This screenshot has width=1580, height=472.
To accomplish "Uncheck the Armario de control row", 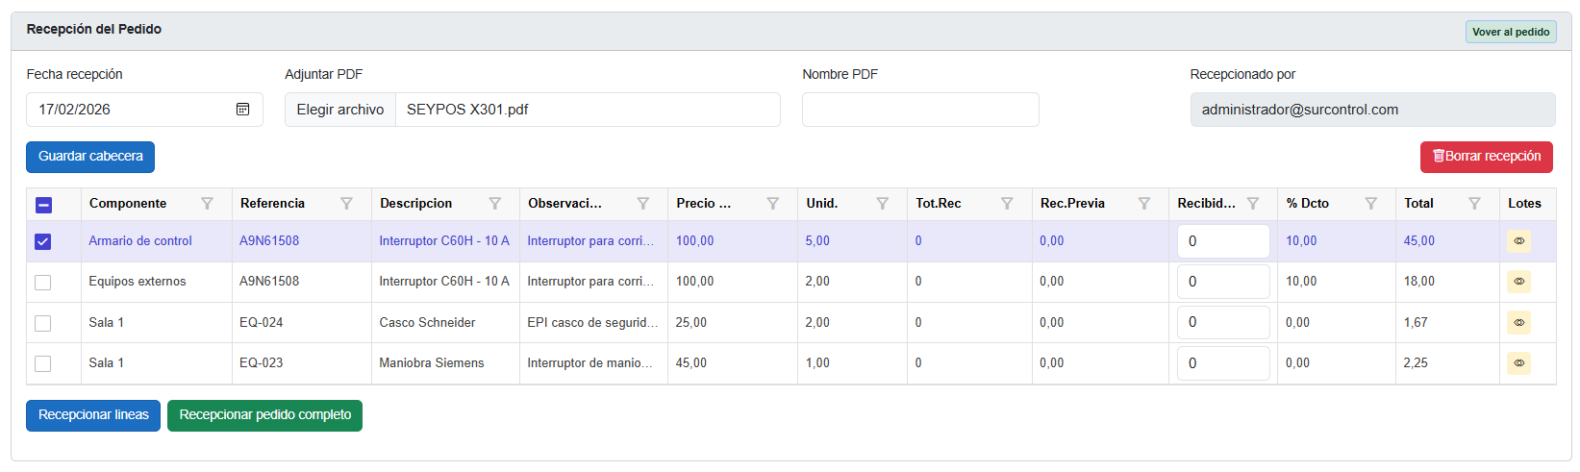I will [x=43, y=241].
